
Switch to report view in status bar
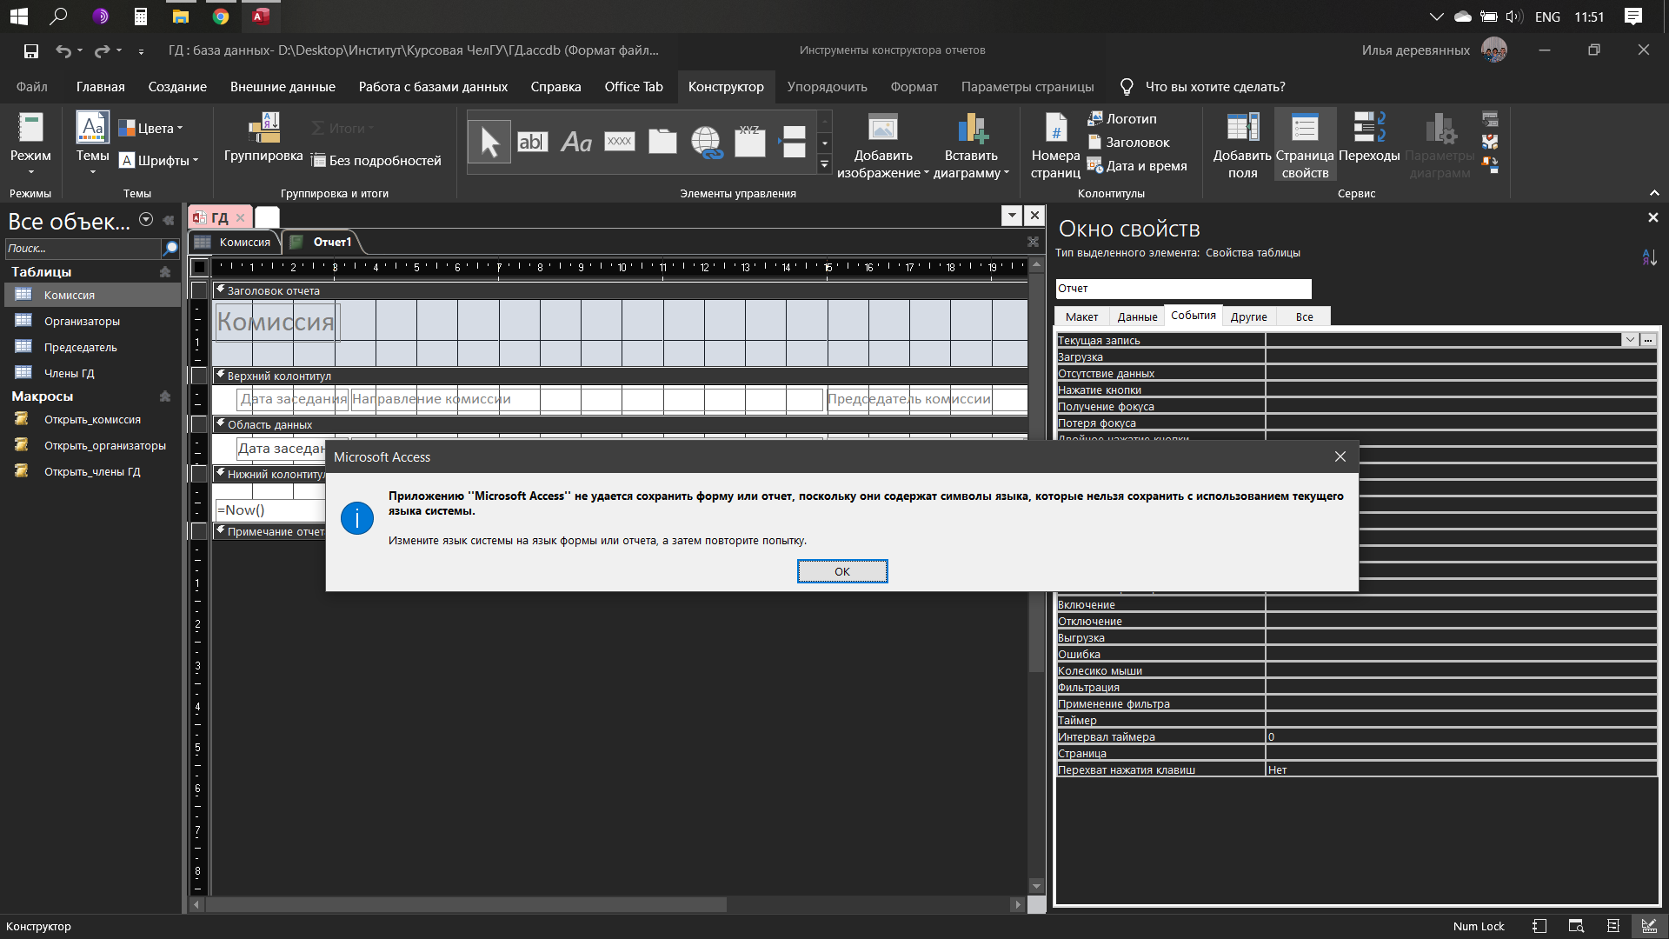[x=1539, y=926]
